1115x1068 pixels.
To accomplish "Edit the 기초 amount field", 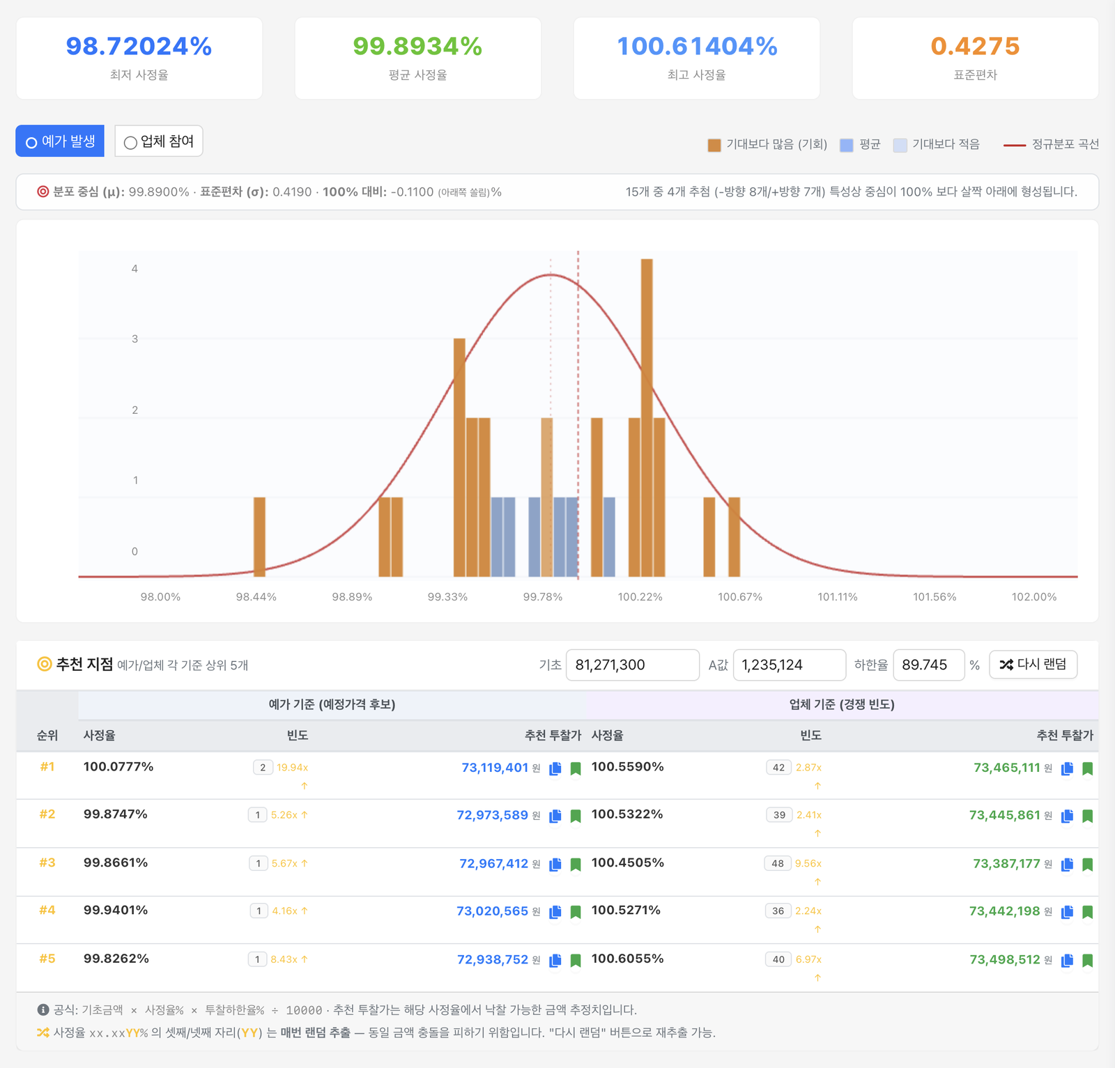I will pos(632,665).
